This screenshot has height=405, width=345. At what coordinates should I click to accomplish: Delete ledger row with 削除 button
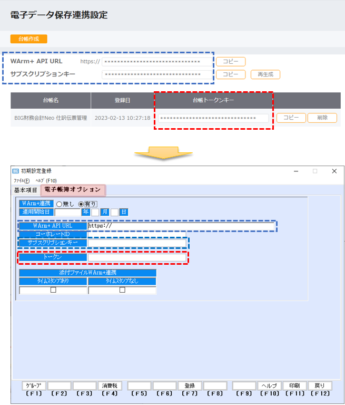point(322,118)
